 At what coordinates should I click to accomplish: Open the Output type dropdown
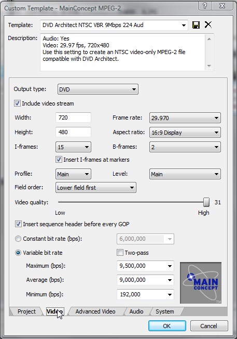(97, 89)
